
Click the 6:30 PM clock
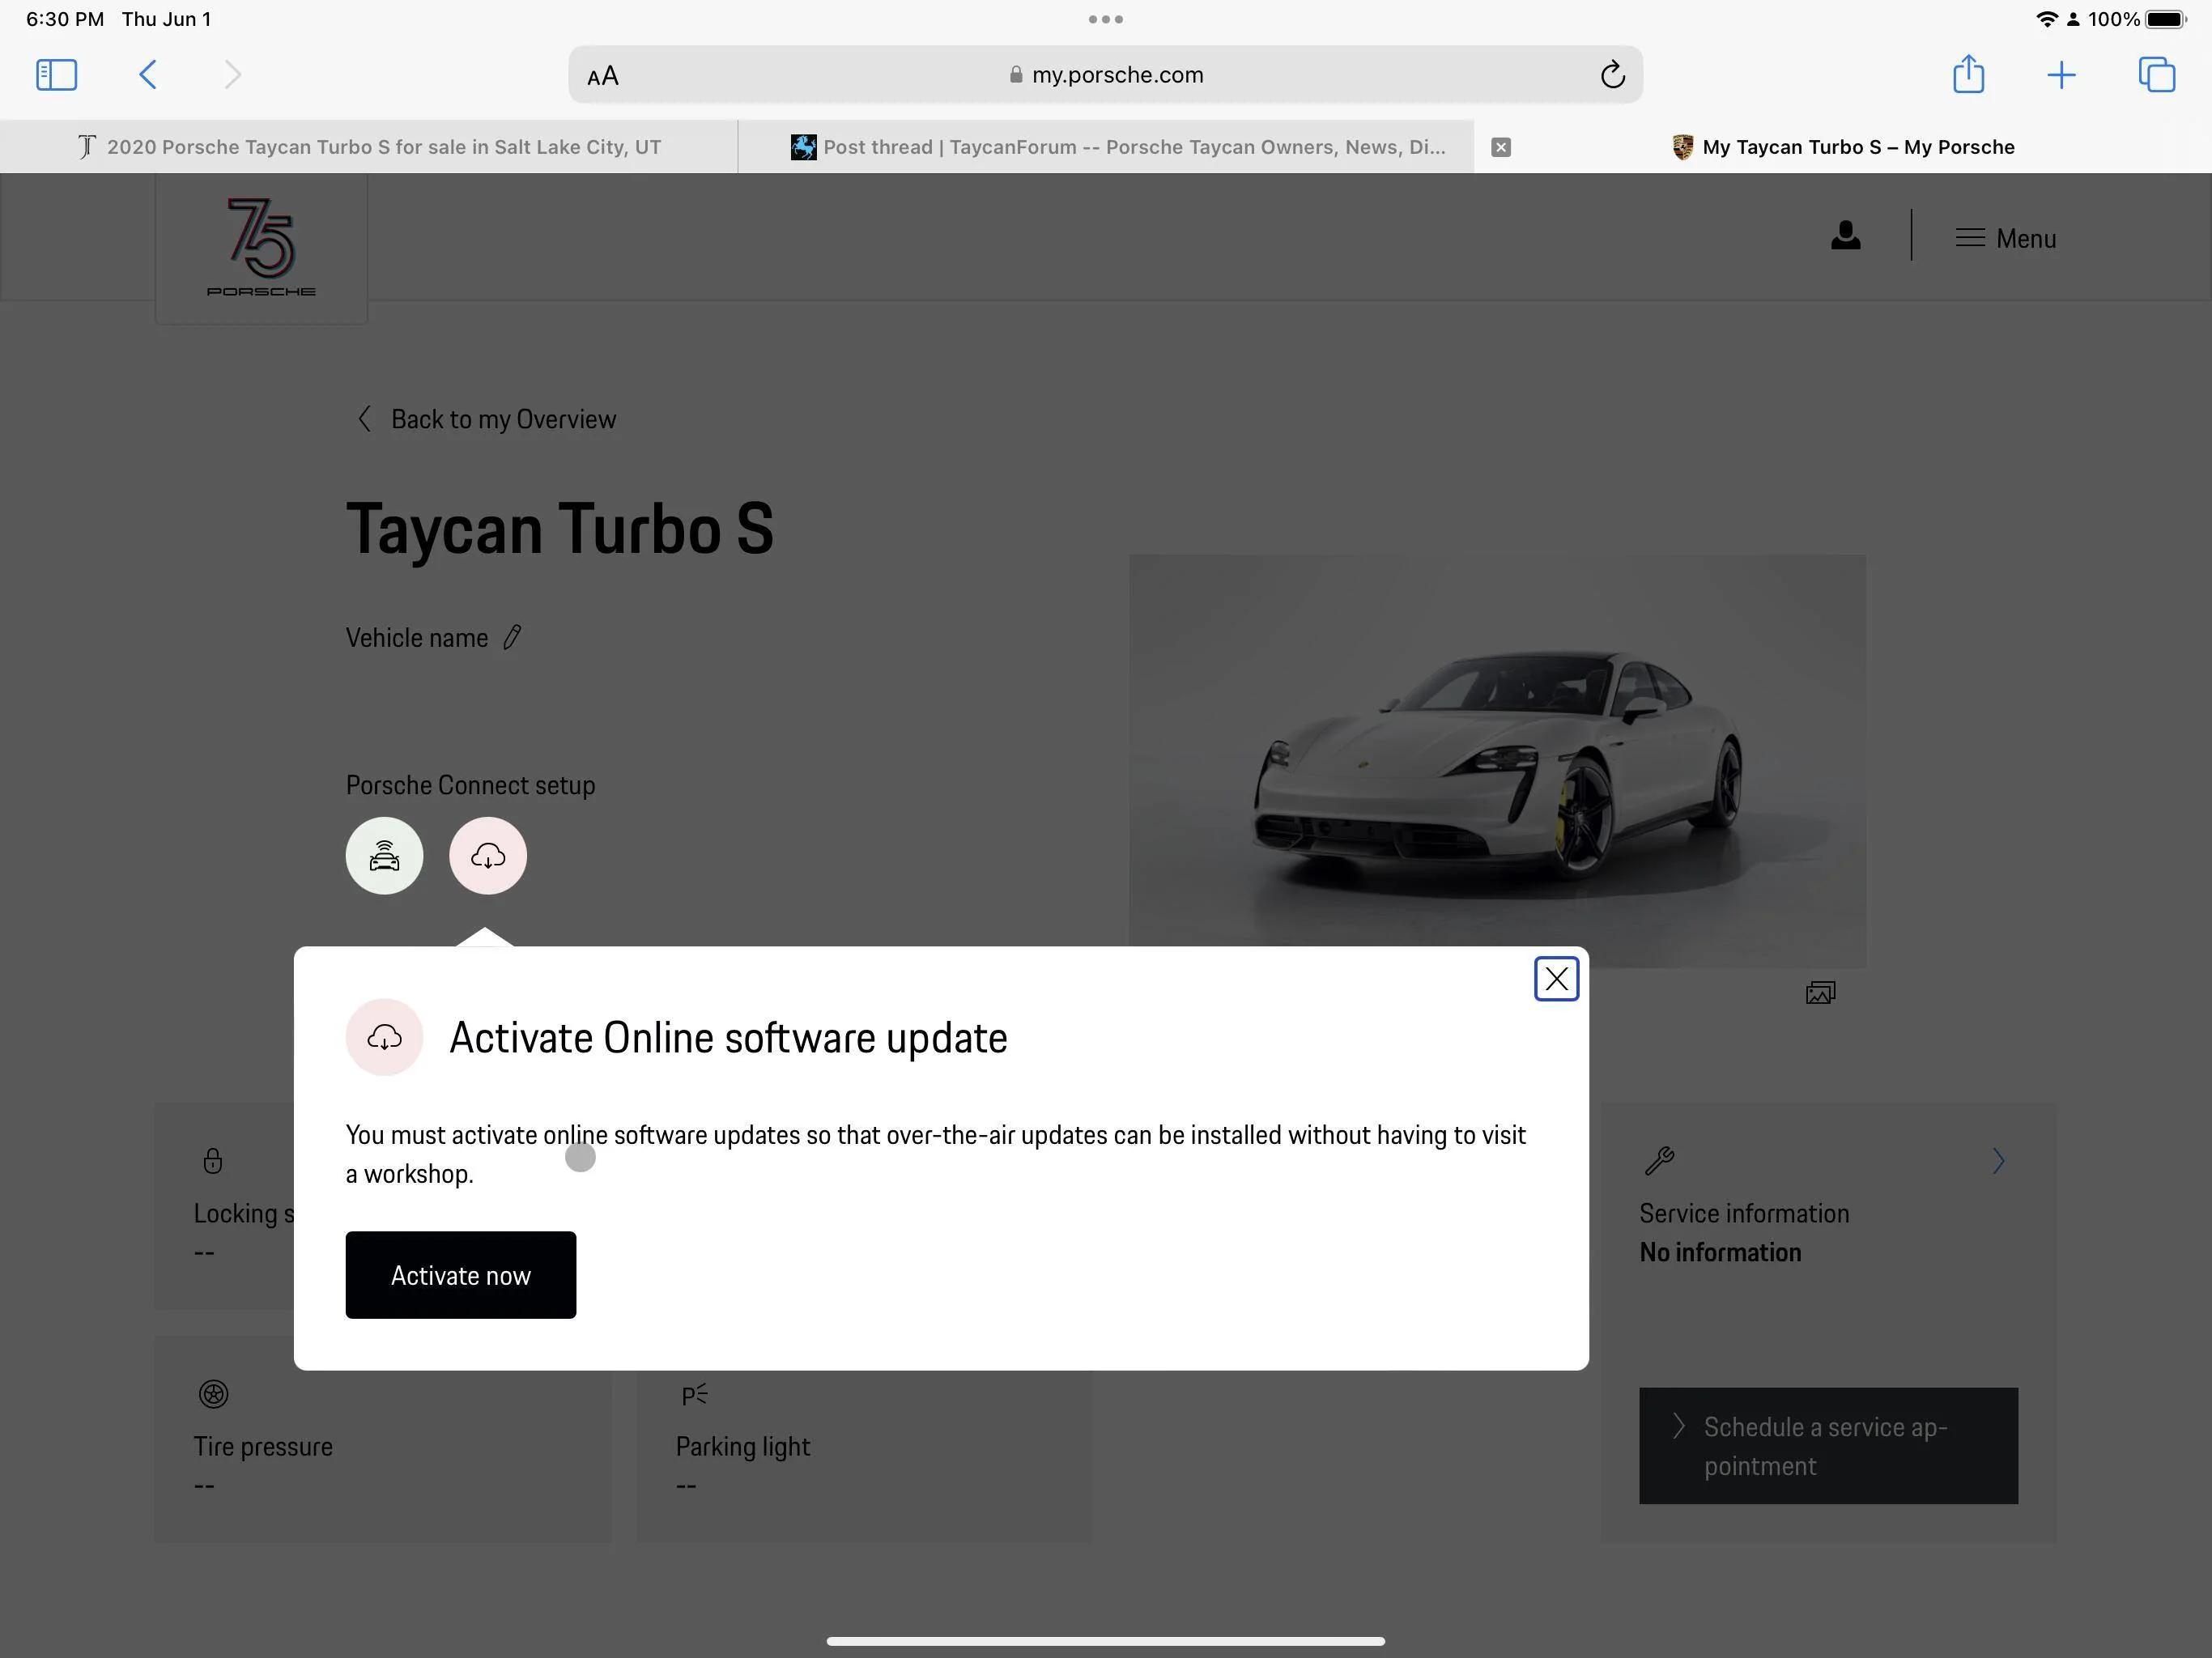[x=65, y=19]
